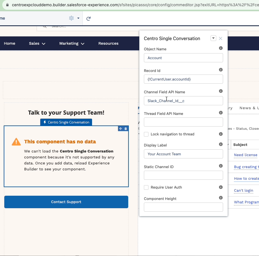
Task: Show info for Display Label field
Action: [221, 144]
